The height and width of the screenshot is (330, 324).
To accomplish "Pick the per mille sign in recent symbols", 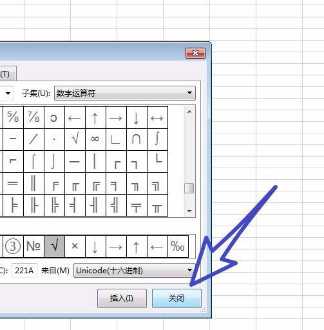I will click(x=178, y=246).
